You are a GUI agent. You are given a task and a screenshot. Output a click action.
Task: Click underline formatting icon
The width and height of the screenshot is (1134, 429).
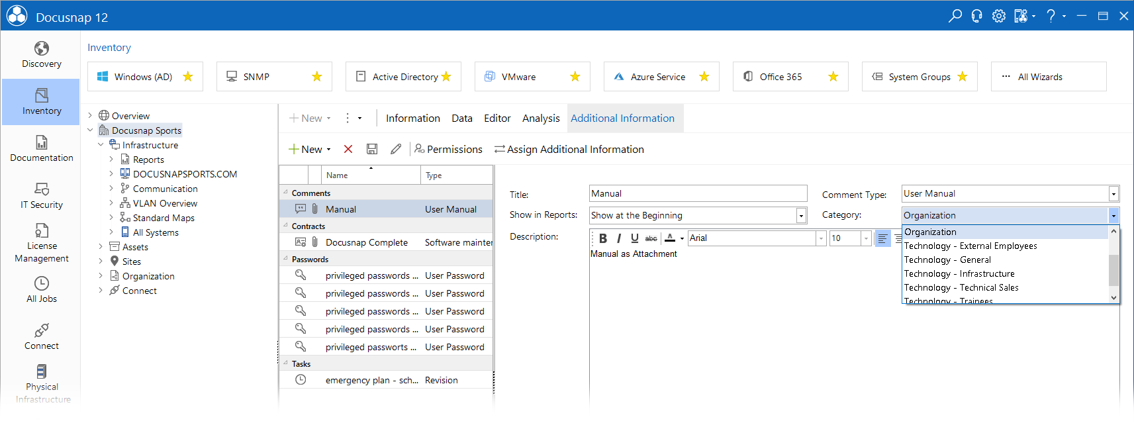(635, 238)
